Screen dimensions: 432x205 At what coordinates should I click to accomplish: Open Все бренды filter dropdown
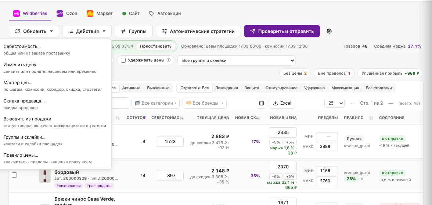pyautogui.click(x=204, y=103)
